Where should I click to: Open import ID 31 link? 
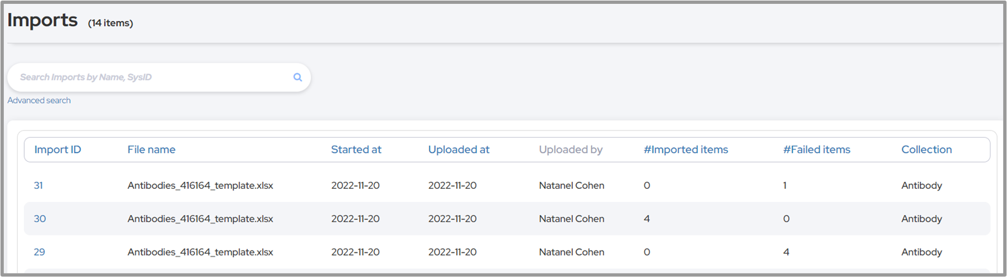[x=38, y=186]
